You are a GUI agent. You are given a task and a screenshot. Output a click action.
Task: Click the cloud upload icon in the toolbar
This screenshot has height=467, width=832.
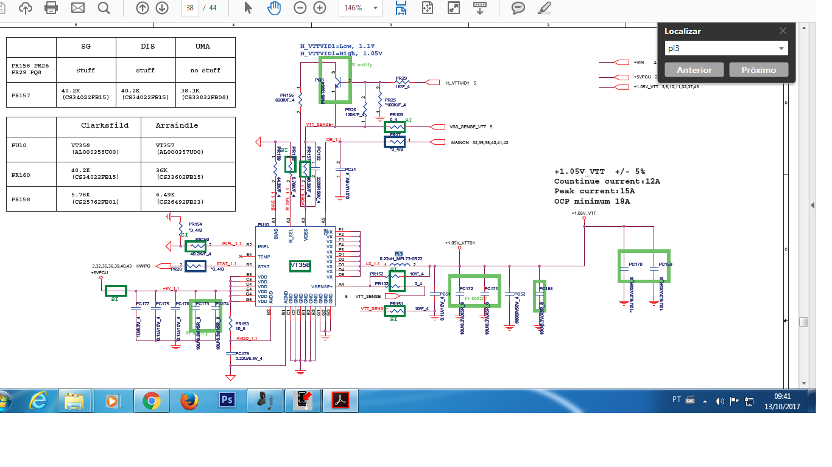pyautogui.click(x=26, y=8)
